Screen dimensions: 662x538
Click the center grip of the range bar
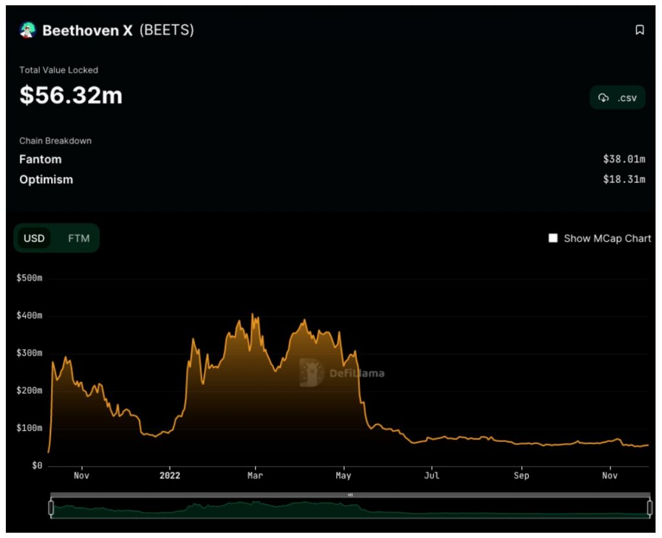(x=350, y=495)
